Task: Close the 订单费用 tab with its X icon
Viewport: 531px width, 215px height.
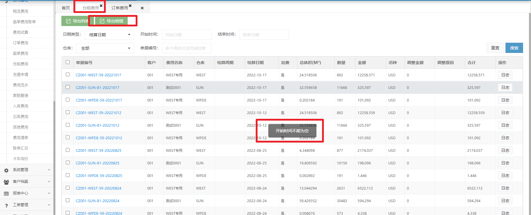Action: coord(130,6)
